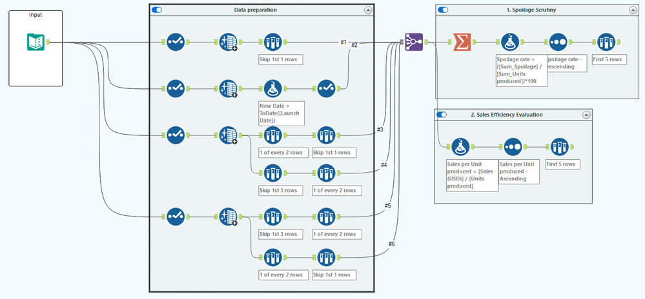
Task: Select the Spoilage rate formula annotation
Action: click(522, 70)
